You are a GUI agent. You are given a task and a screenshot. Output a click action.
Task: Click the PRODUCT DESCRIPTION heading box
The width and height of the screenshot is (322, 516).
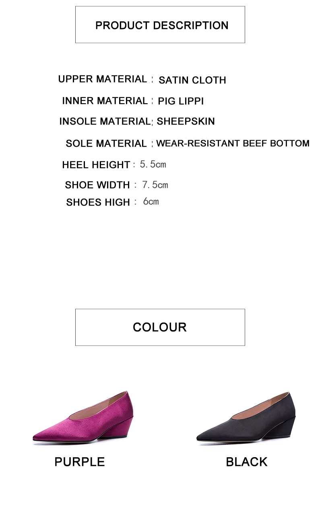[x=160, y=25]
